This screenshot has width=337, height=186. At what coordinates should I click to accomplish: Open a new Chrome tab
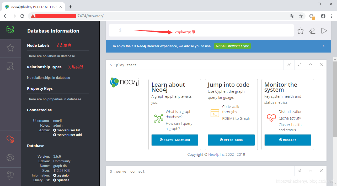70,7
